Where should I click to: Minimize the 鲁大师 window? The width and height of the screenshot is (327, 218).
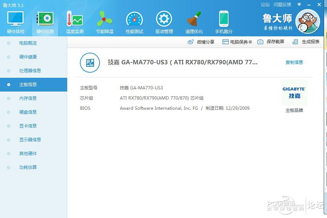309,5
